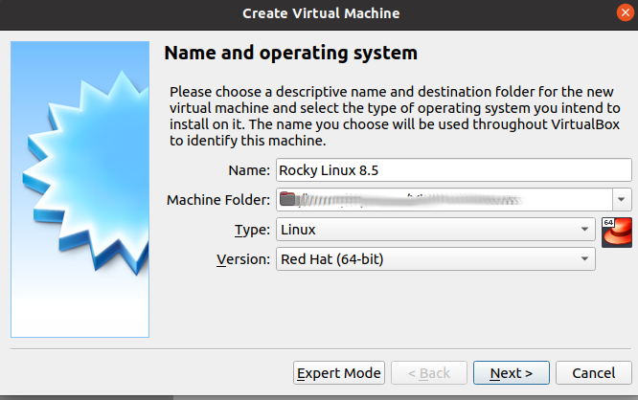Click the arrow on the Version combo box
The height and width of the screenshot is (400, 638).
[x=584, y=258]
